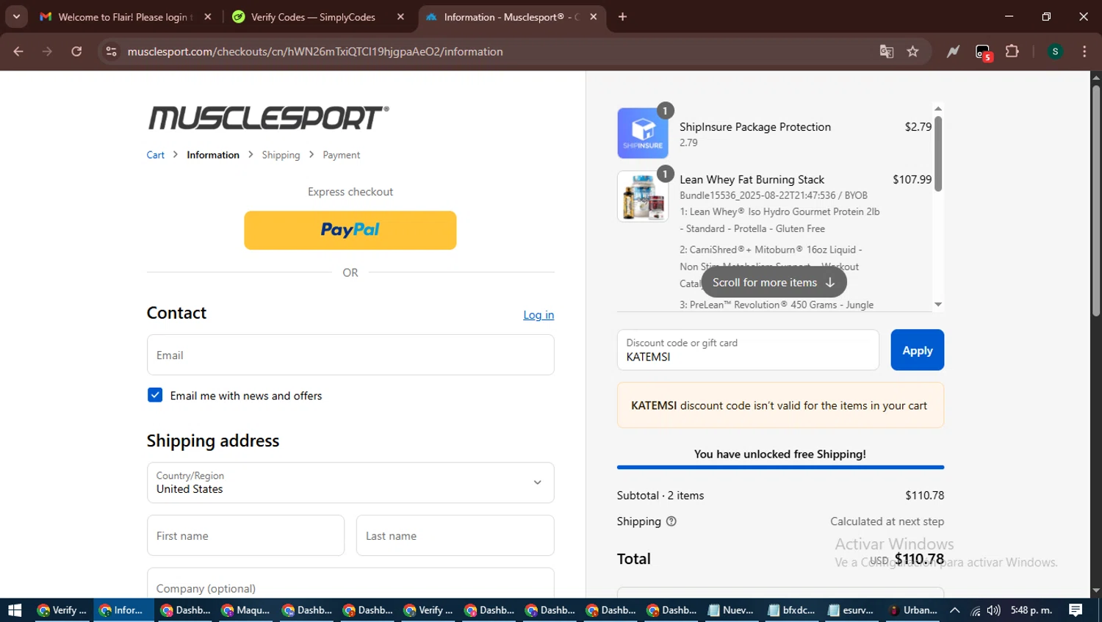Screen dimensions: 1102x622
Task: Click the Lean Whey Fat Burning Stack title
Action: (x=752, y=179)
